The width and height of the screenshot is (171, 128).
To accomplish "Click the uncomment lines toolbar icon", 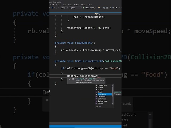I will [x=113, y=8].
